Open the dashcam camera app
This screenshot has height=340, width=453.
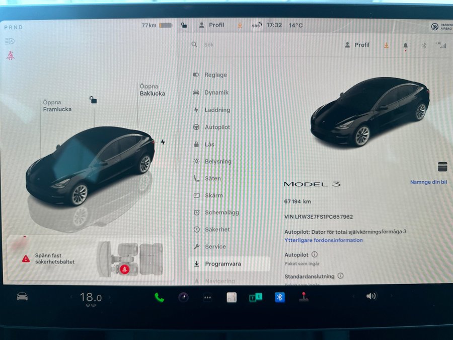[x=183, y=297]
